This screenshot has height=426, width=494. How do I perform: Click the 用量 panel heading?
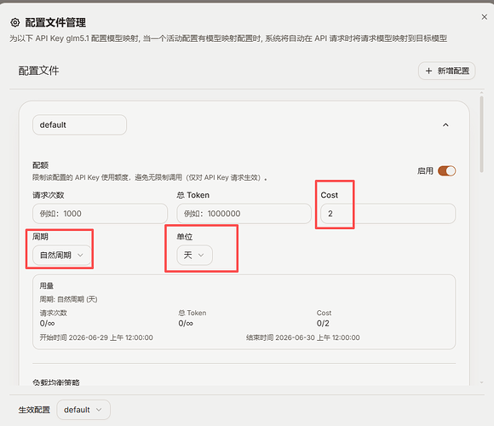(46, 285)
